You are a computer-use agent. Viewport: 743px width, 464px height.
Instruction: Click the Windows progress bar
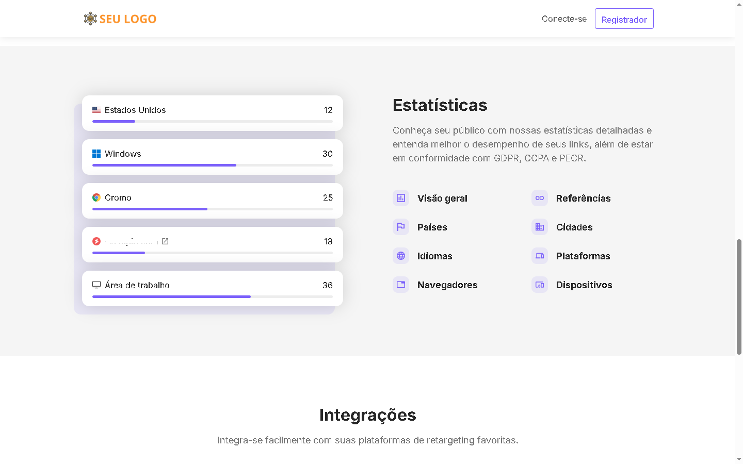pyautogui.click(x=212, y=165)
